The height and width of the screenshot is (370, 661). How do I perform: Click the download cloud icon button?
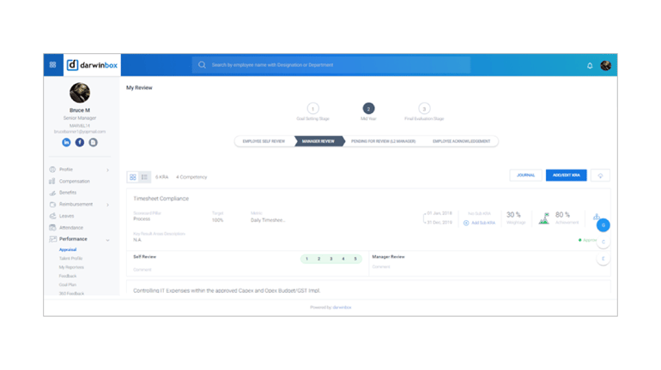600,176
